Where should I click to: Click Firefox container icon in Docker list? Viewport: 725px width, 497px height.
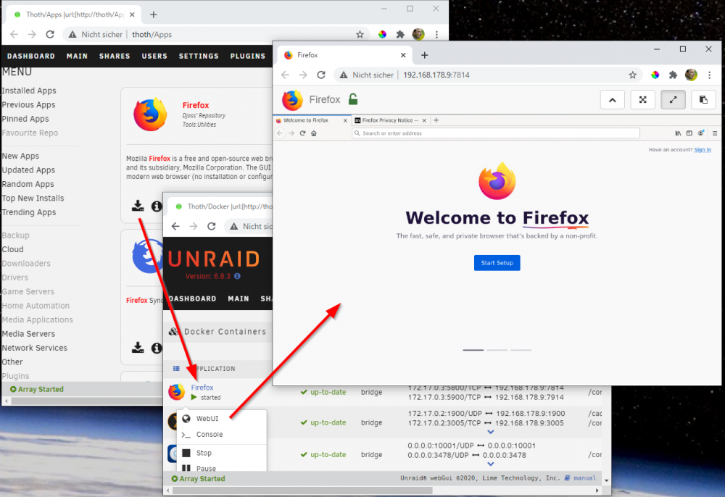click(x=176, y=392)
